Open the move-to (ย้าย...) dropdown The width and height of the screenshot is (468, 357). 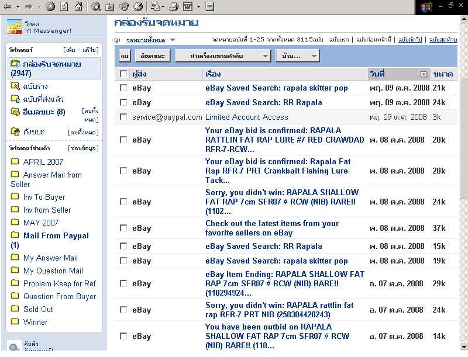point(297,56)
